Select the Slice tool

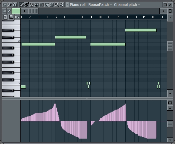tap(47, 5)
